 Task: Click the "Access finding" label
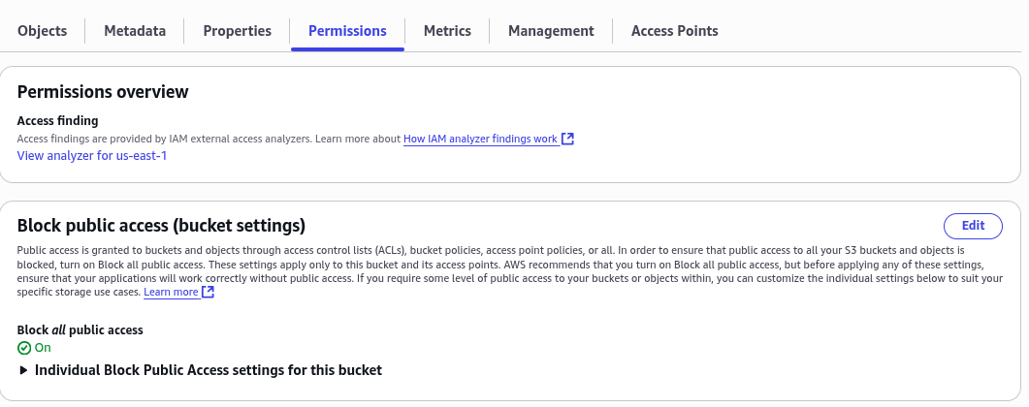(x=58, y=121)
